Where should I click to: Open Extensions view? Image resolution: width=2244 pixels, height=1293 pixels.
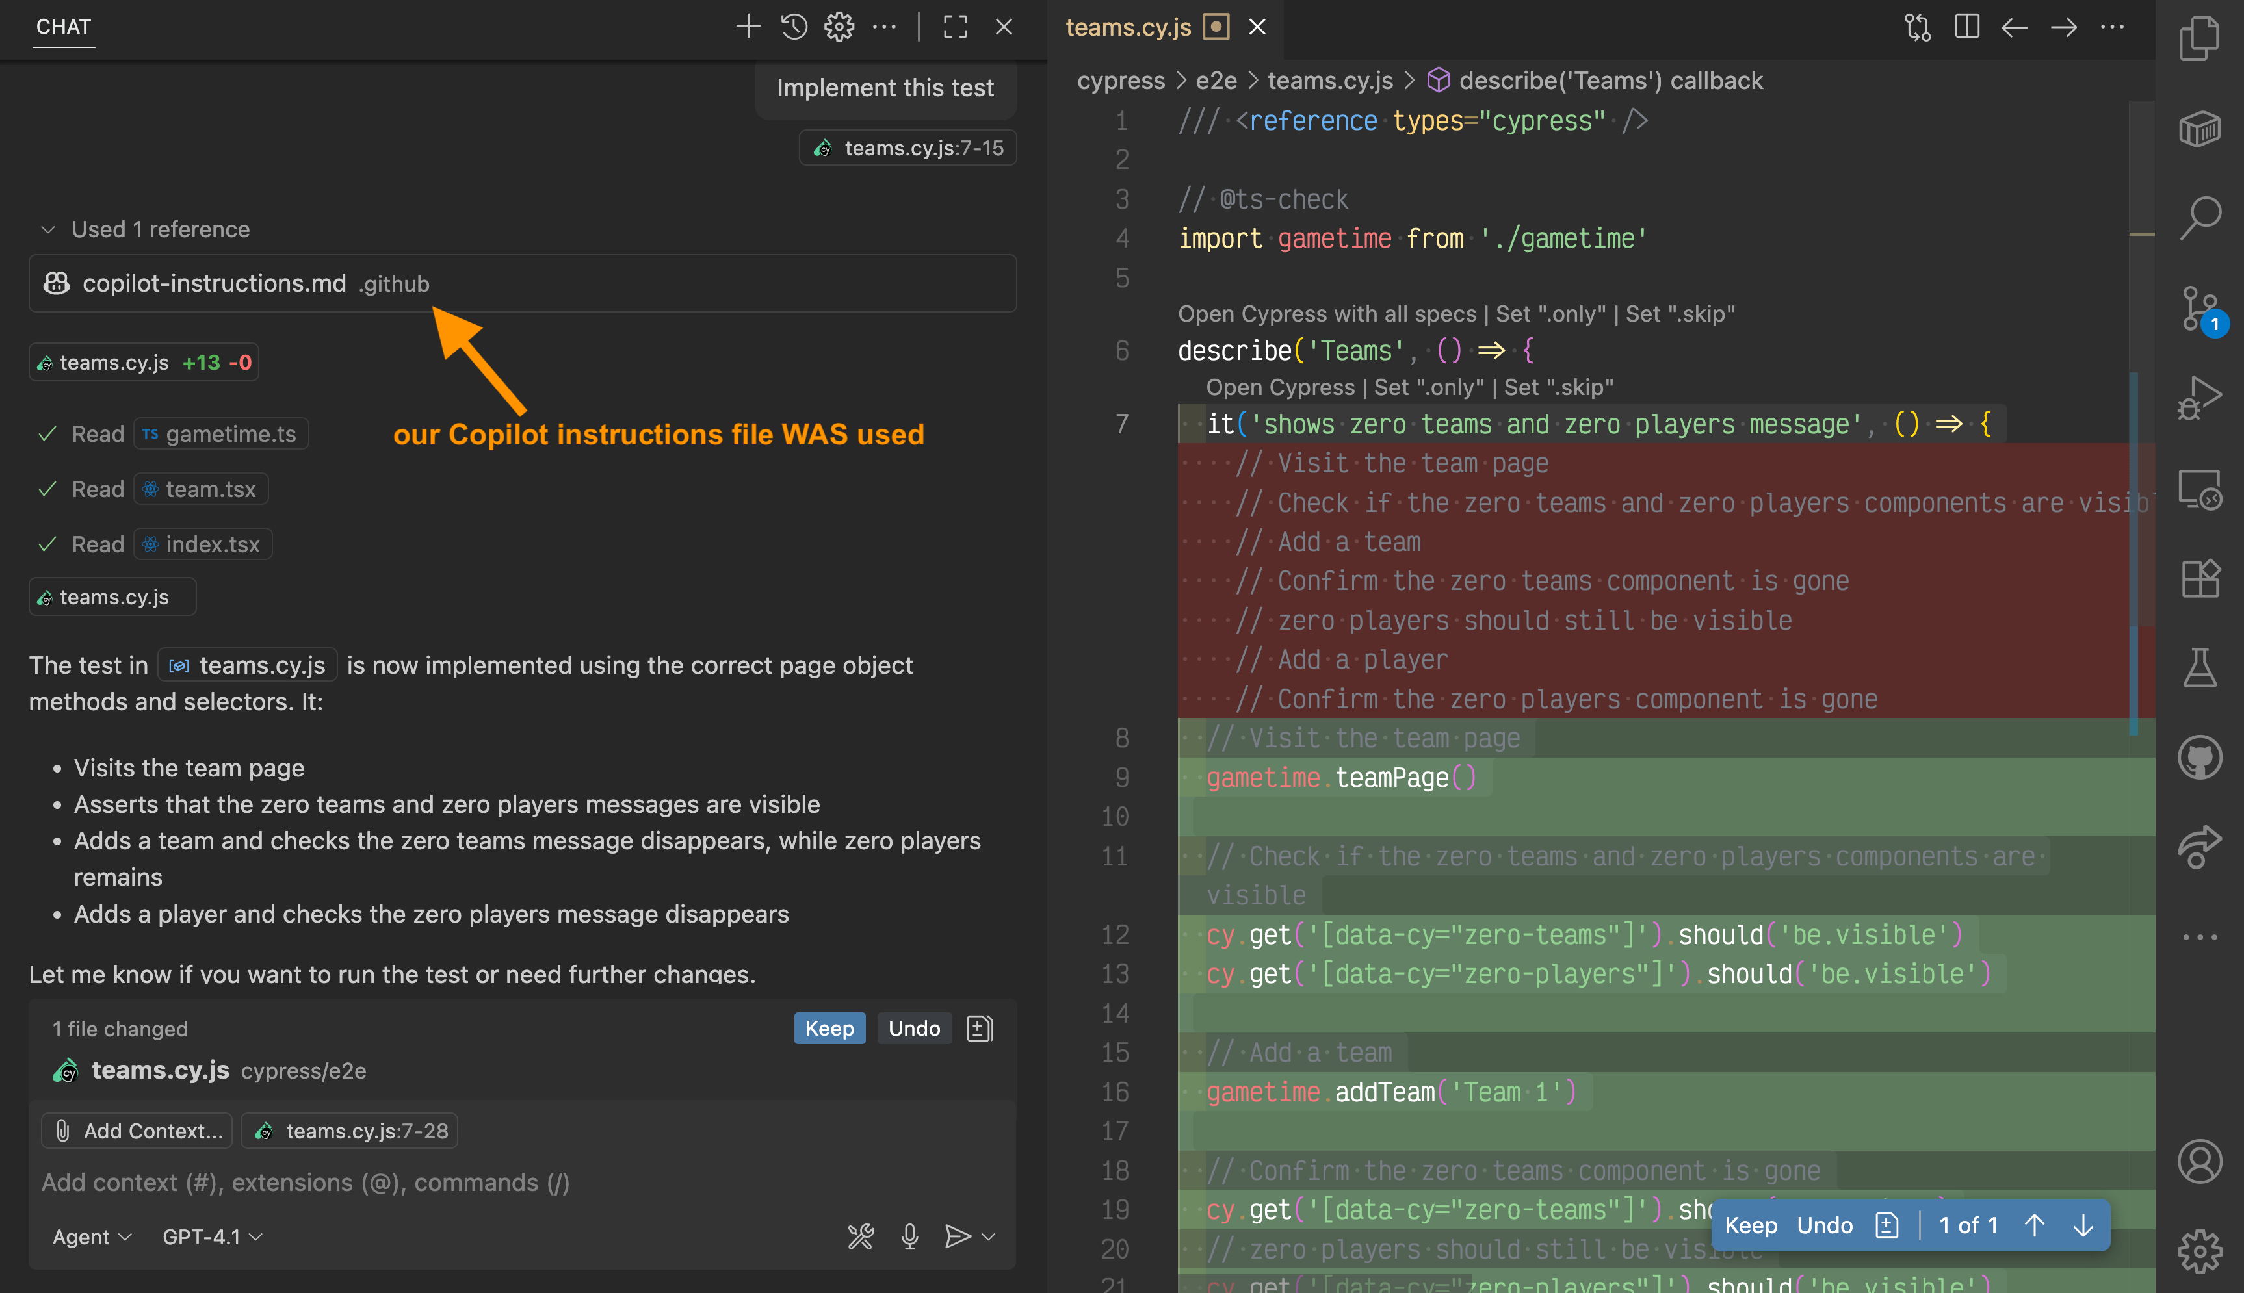tap(2200, 578)
